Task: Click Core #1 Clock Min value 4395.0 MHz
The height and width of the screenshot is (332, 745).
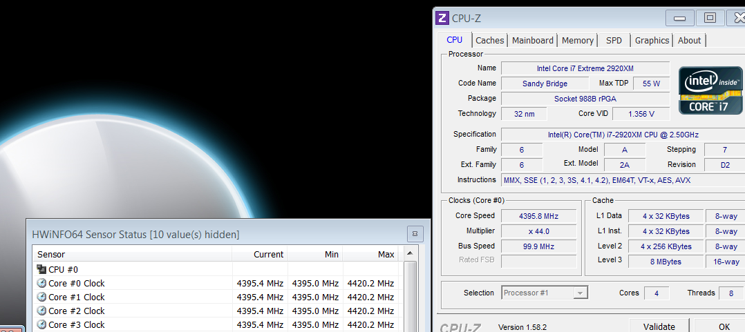Action: coord(315,297)
